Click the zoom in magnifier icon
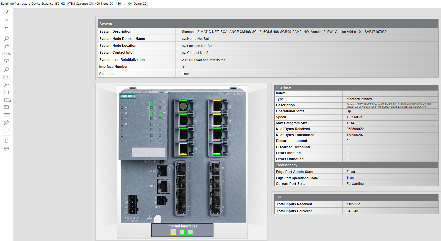441x241 pixels. click(x=6, y=38)
